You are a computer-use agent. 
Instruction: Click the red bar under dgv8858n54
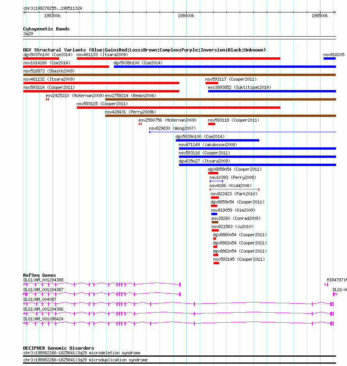pos(213,173)
